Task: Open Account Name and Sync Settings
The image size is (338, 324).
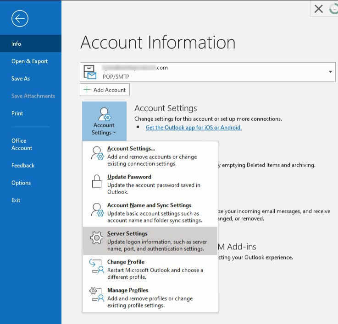Action: 150,212
